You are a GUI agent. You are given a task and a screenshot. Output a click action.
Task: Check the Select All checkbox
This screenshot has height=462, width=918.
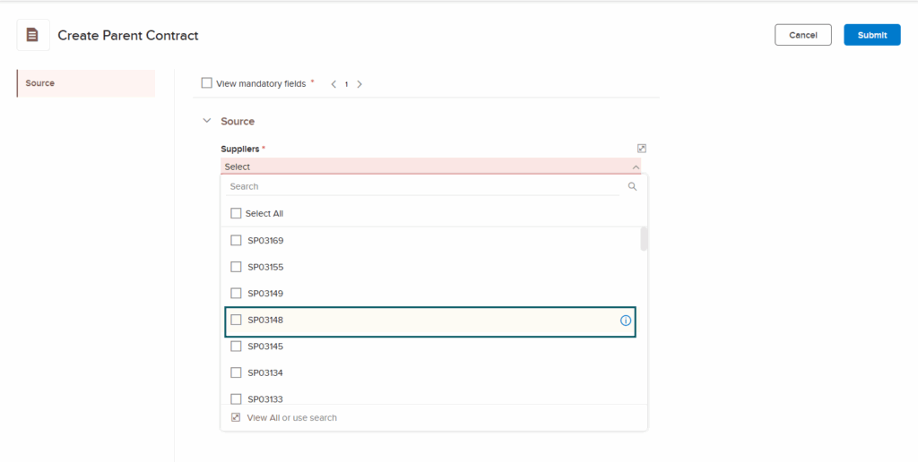coord(237,214)
